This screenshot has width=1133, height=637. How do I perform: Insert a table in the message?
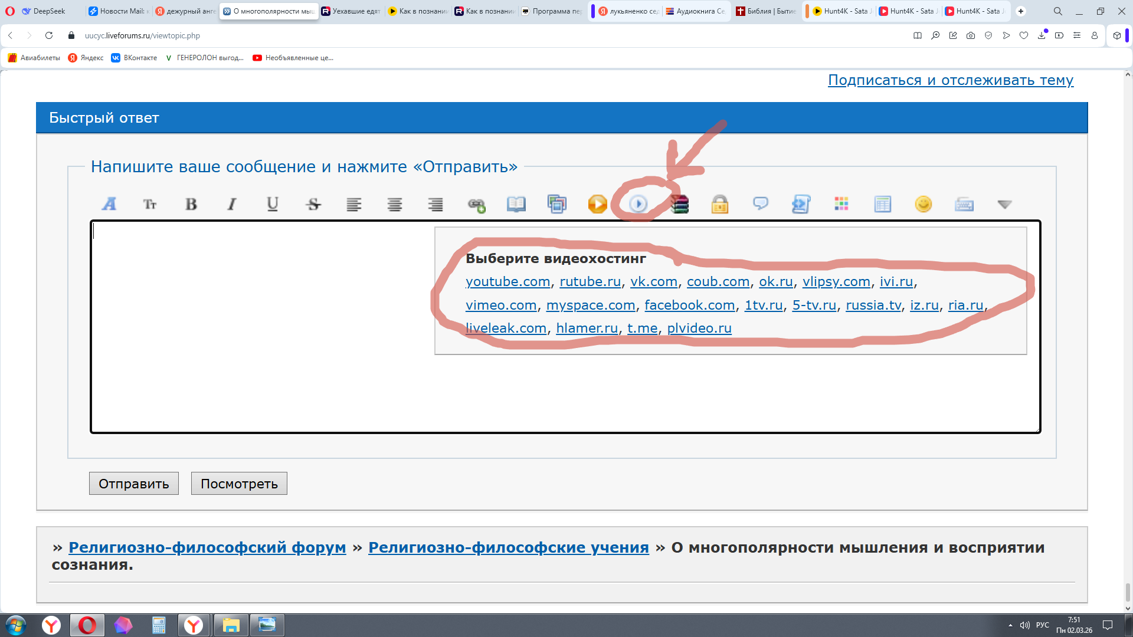click(x=882, y=204)
